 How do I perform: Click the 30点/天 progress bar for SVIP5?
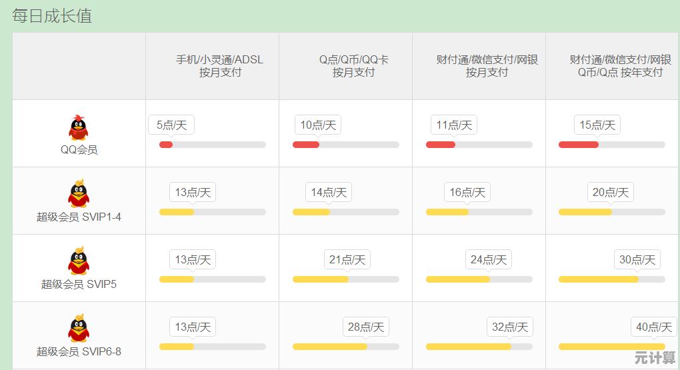click(611, 279)
